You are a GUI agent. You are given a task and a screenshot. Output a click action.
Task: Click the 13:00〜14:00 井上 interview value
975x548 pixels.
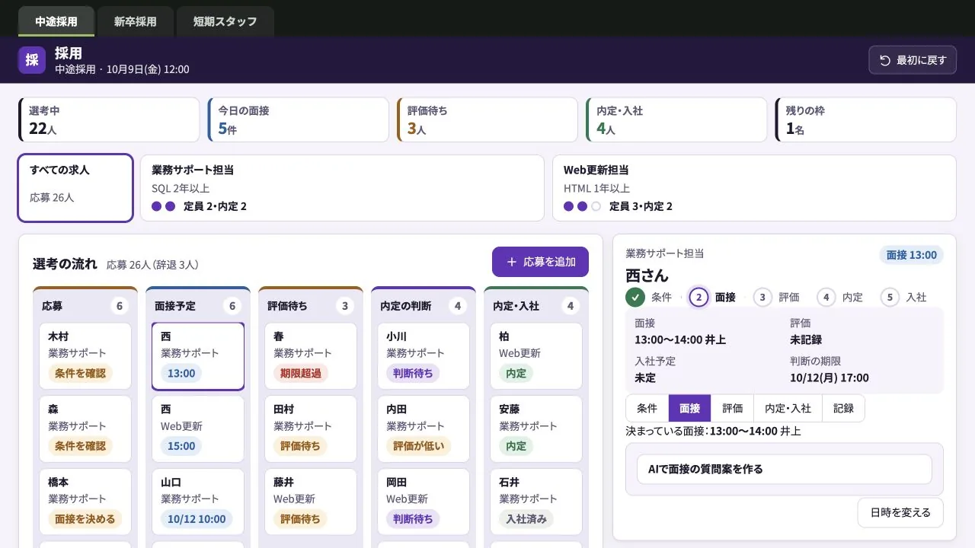(680, 339)
